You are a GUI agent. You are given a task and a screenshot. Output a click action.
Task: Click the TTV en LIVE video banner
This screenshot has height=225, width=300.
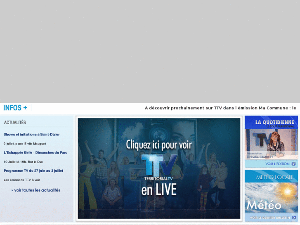coord(159,168)
